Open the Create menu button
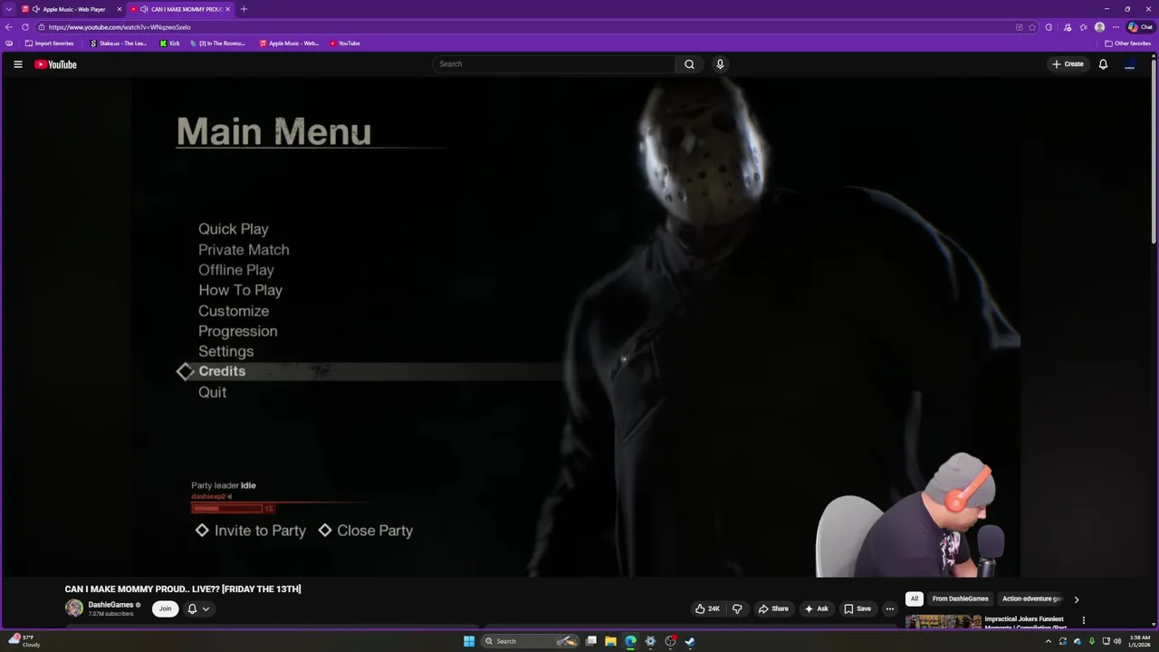Screen dimensions: 1159x652 coord(1068,64)
